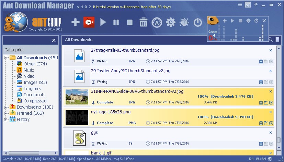Close the categories side panel

point(54,40)
